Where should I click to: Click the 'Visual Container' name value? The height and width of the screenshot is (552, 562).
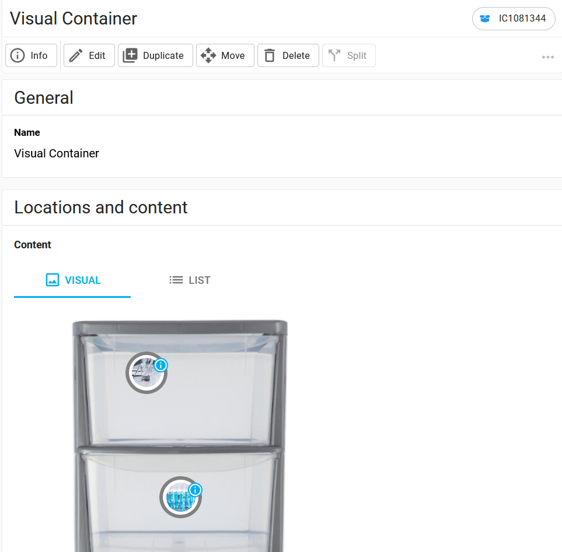(x=57, y=153)
